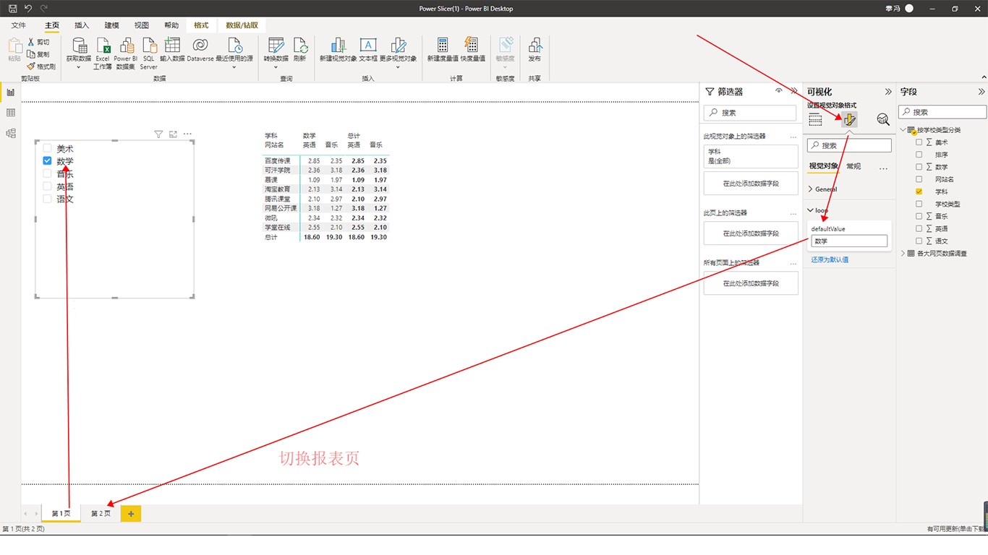Click the slicer's filter funnel icon
The height and width of the screenshot is (555, 988).
click(159, 134)
